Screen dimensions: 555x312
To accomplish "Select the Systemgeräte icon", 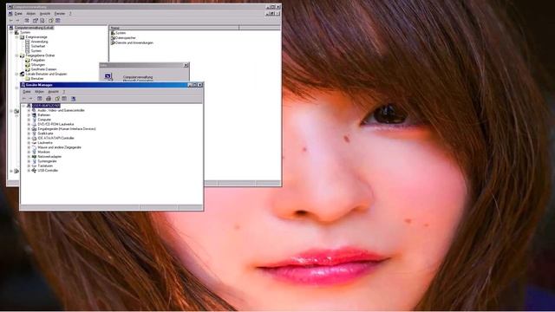I will click(x=34, y=161).
